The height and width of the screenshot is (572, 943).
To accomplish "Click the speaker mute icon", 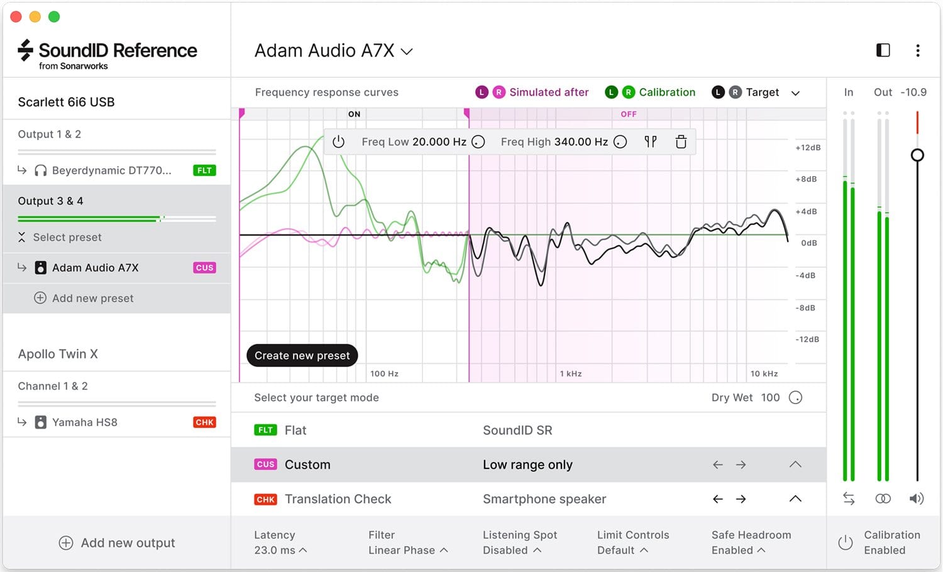I will click(917, 498).
